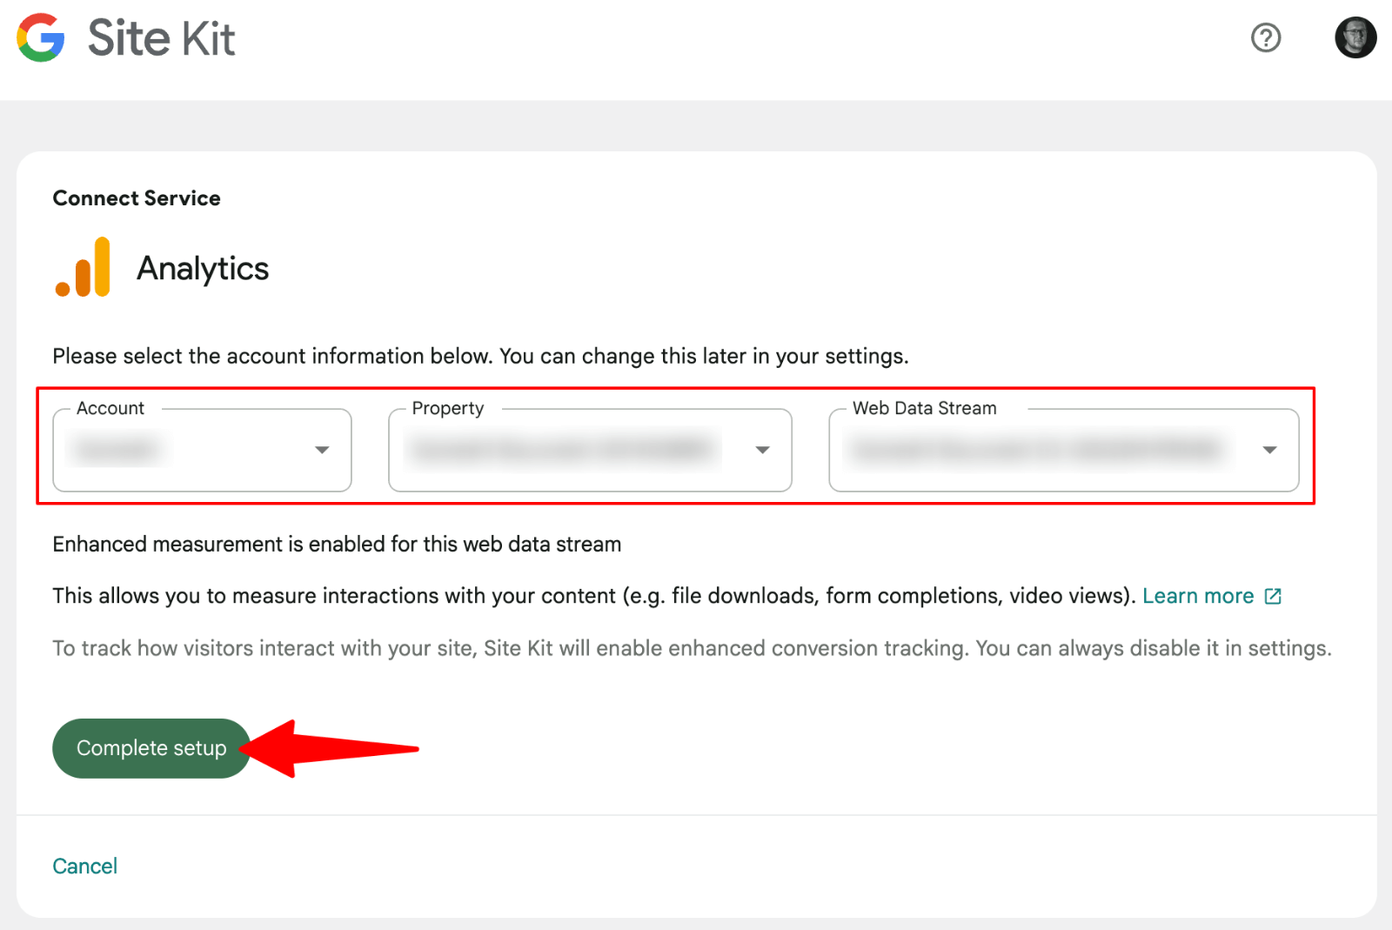Open the Property dropdown
1392x930 pixels.
590,450
